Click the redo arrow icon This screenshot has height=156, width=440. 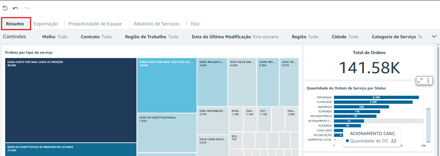click(26, 8)
